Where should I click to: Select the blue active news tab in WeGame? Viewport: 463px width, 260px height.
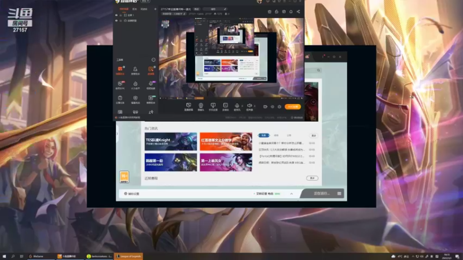pyautogui.click(x=264, y=135)
